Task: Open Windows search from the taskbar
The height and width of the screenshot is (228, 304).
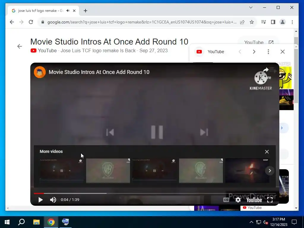Action: (x=21, y=222)
